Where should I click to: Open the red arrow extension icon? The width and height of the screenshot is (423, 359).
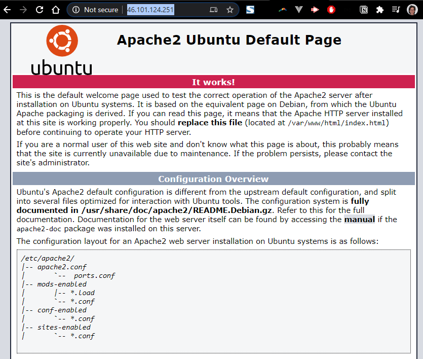[x=315, y=10]
